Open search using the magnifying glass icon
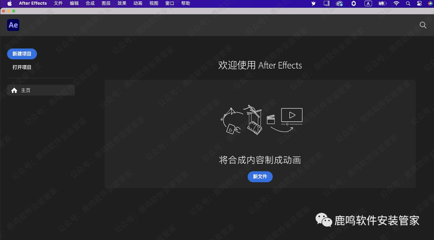Screen dimensions: 434x240 [x=423, y=25]
